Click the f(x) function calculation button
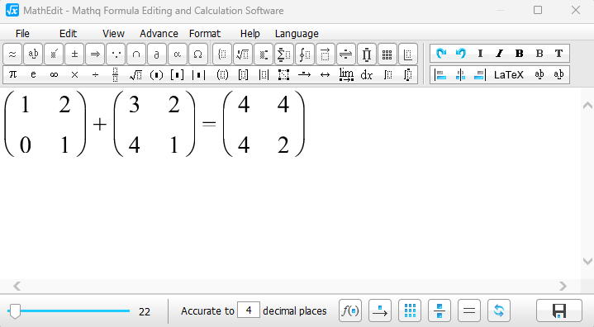The width and height of the screenshot is (594, 327). click(350, 310)
